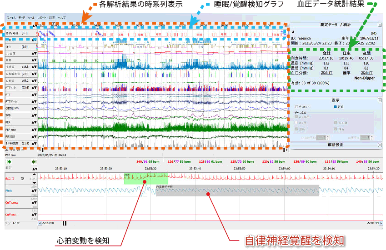Jump to previous event with green left arrow
The height and width of the screenshot is (250, 386).
[9, 161]
